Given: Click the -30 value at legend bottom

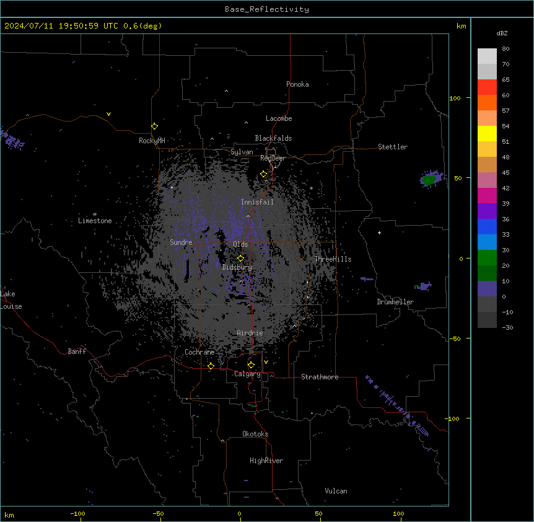Looking at the screenshot, I should (507, 328).
